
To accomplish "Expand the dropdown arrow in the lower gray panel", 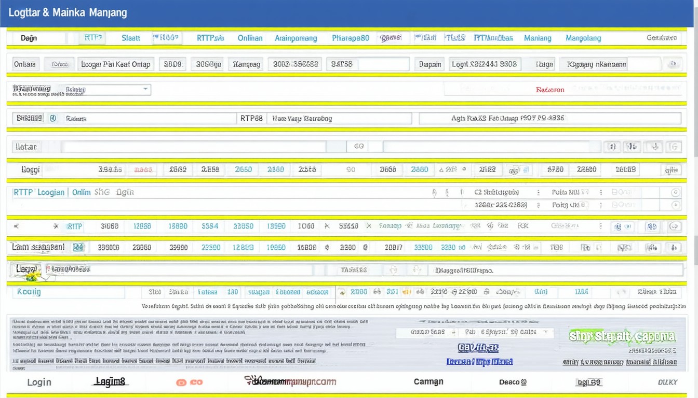I will coord(545,332).
